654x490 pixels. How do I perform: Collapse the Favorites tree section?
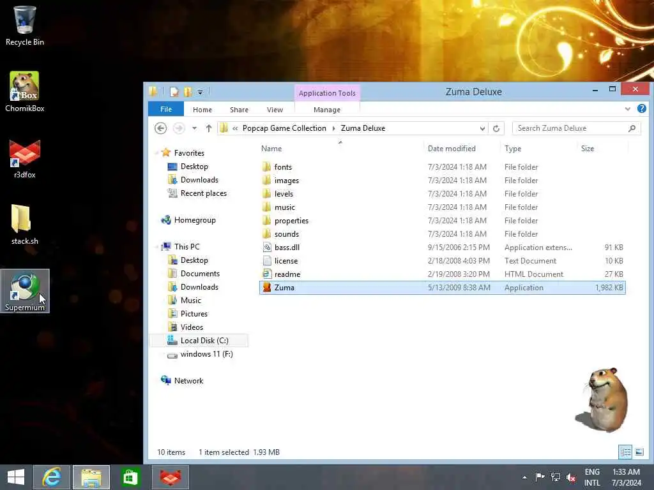click(x=156, y=153)
